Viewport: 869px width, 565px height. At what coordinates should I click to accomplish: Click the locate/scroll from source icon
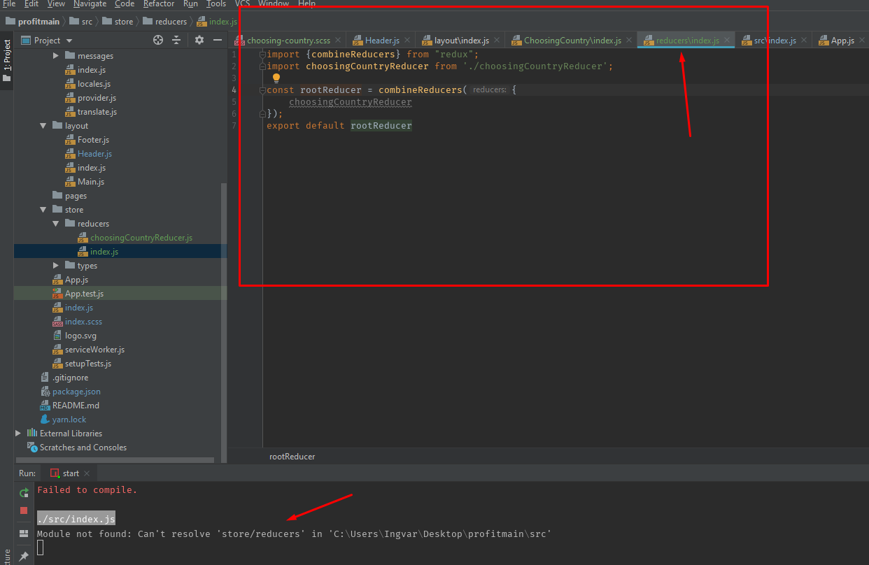(158, 41)
